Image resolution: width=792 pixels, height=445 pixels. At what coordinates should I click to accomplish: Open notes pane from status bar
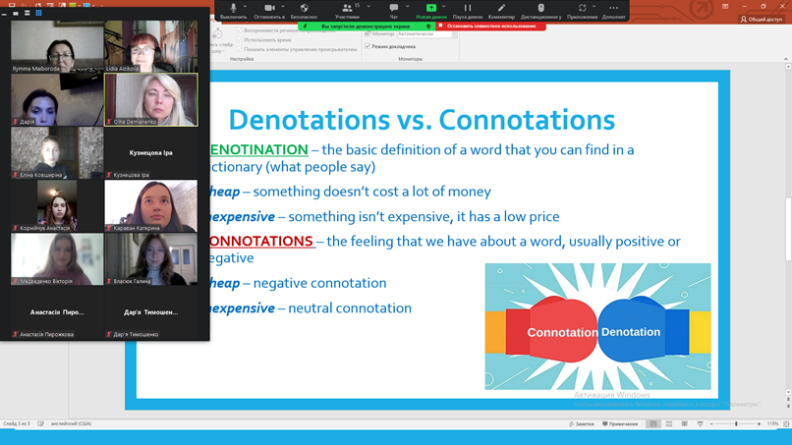582,424
